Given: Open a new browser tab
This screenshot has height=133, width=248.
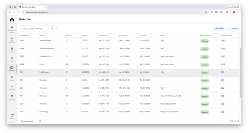Looking at the screenshot, I should point(49,7).
